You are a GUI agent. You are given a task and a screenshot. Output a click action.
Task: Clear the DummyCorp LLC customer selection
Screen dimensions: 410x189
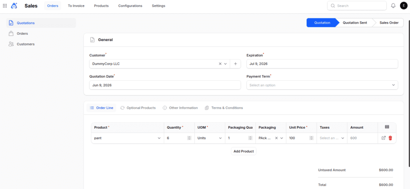(x=220, y=64)
